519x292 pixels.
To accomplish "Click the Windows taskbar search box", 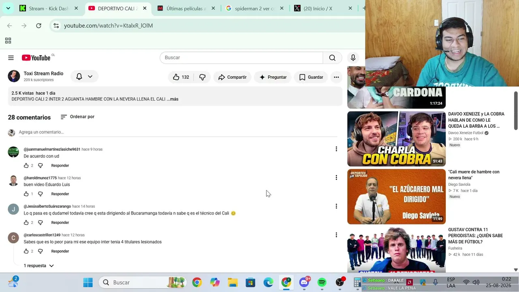I will coord(143,282).
